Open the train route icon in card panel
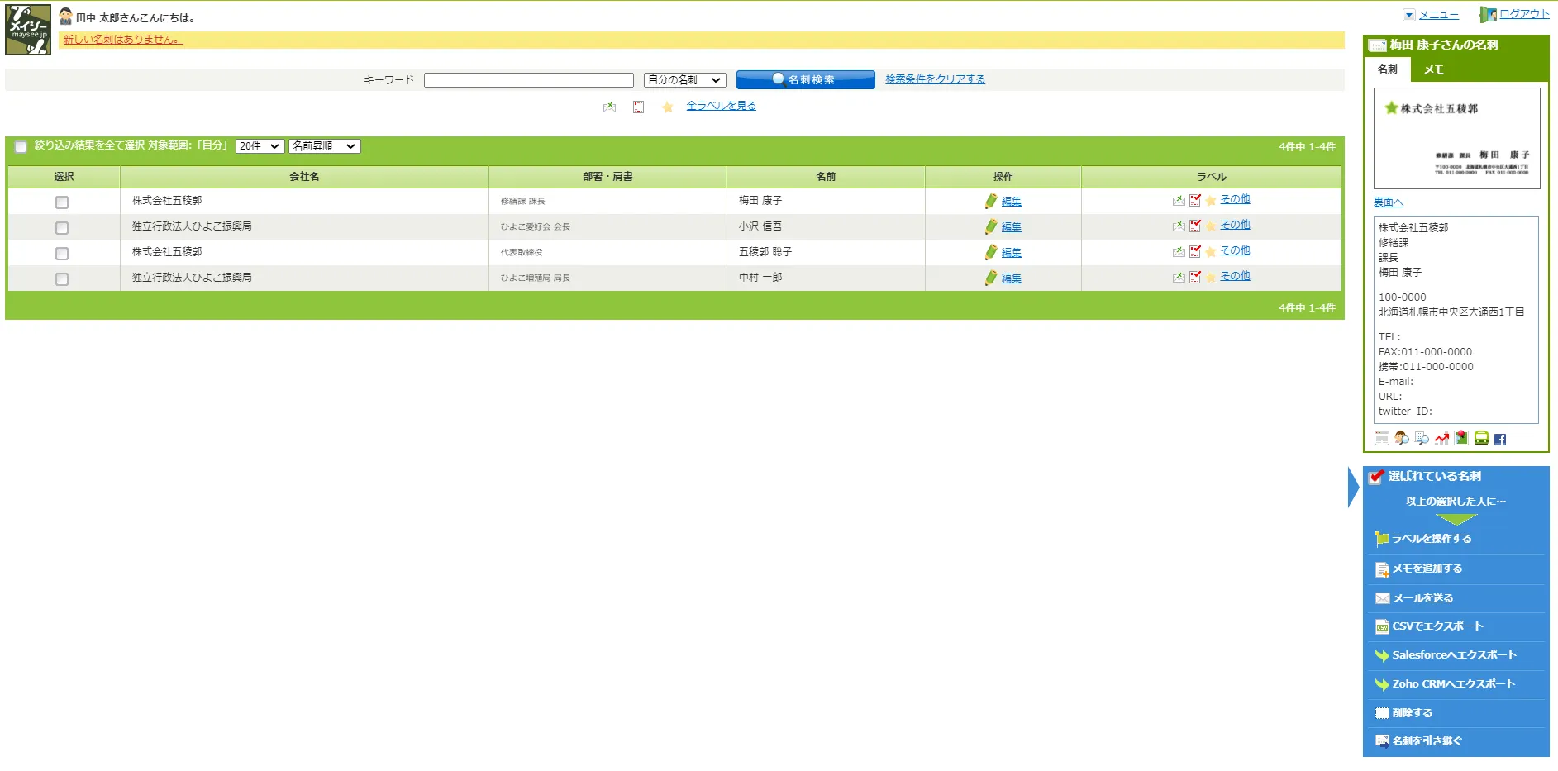 (1481, 439)
